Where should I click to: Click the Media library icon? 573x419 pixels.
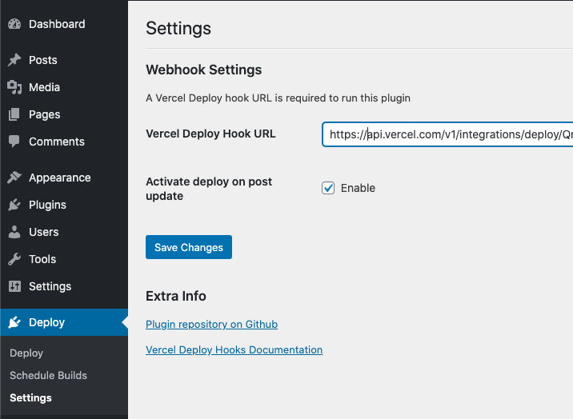click(14, 87)
